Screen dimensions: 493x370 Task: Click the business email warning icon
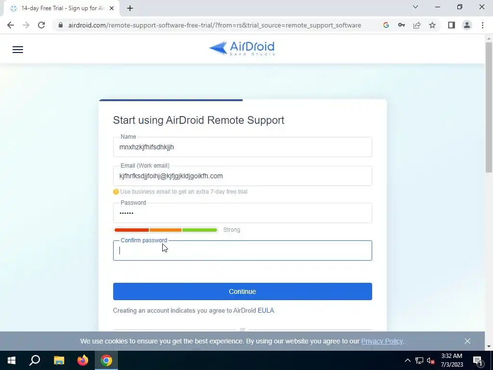pyautogui.click(x=116, y=192)
